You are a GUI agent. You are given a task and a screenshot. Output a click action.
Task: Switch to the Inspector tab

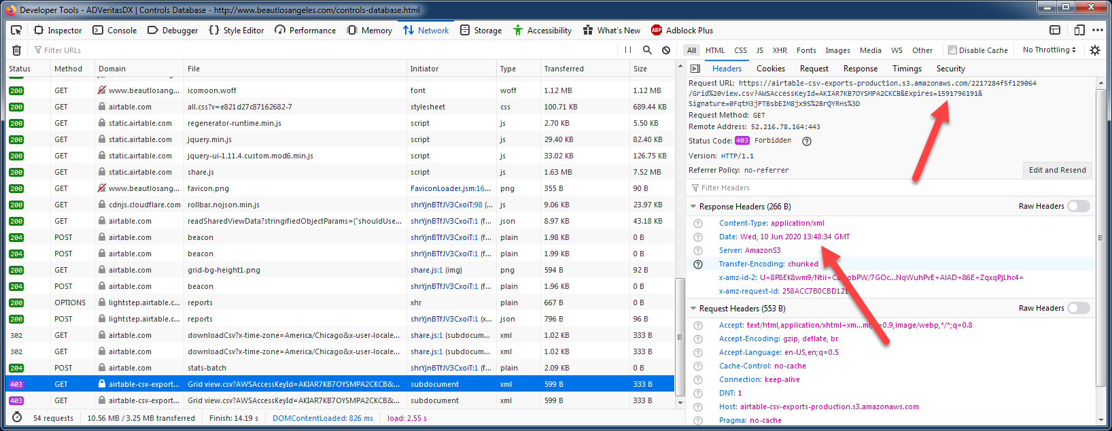(x=58, y=30)
